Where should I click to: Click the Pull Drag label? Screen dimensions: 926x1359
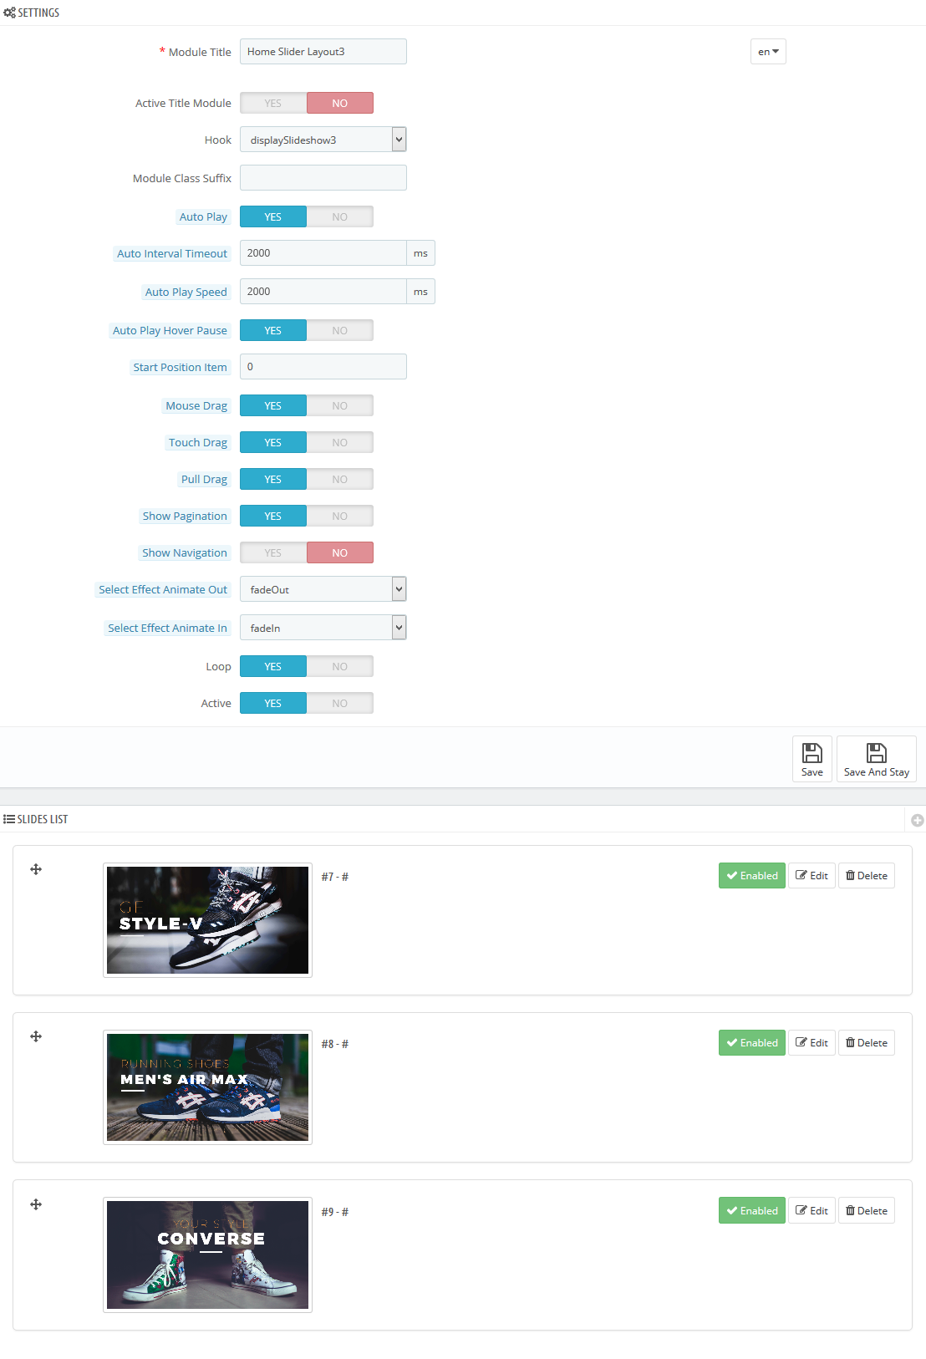[204, 479]
